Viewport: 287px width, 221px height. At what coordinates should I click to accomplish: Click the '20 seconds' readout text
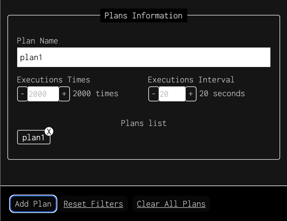[x=222, y=94]
